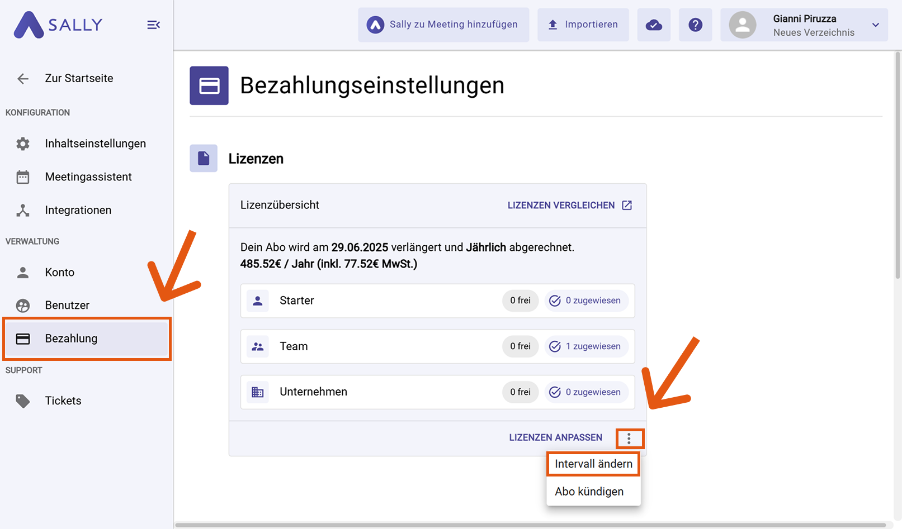Click Sally zu Meeting hinzufügen button
Screen dimensions: 902x529
pyautogui.click(x=443, y=25)
